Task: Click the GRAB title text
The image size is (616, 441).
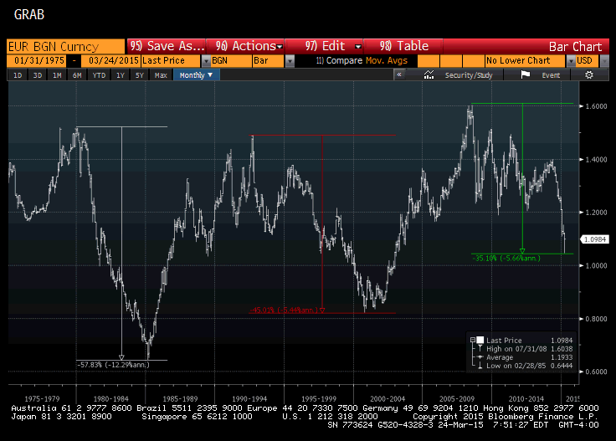Action: click(x=29, y=14)
